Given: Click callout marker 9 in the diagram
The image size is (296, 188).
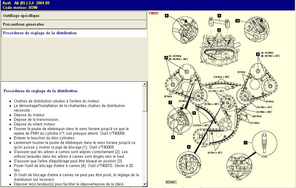Looking at the screenshot, I should pos(167,16).
